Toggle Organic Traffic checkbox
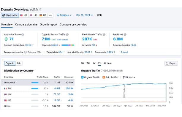The width and height of the screenshot is (182, 117). point(82,77)
